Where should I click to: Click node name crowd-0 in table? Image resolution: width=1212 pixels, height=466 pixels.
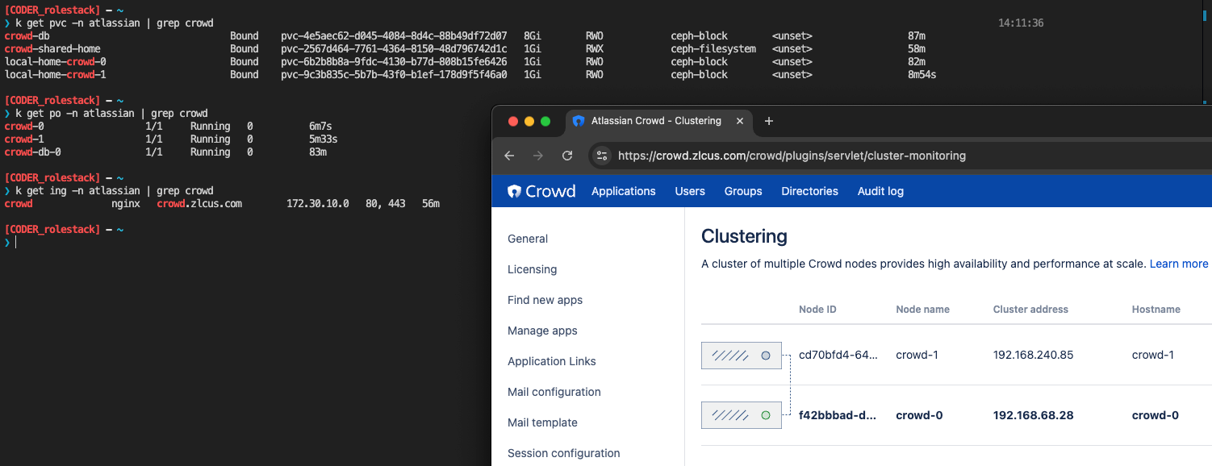pyautogui.click(x=919, y=415)
